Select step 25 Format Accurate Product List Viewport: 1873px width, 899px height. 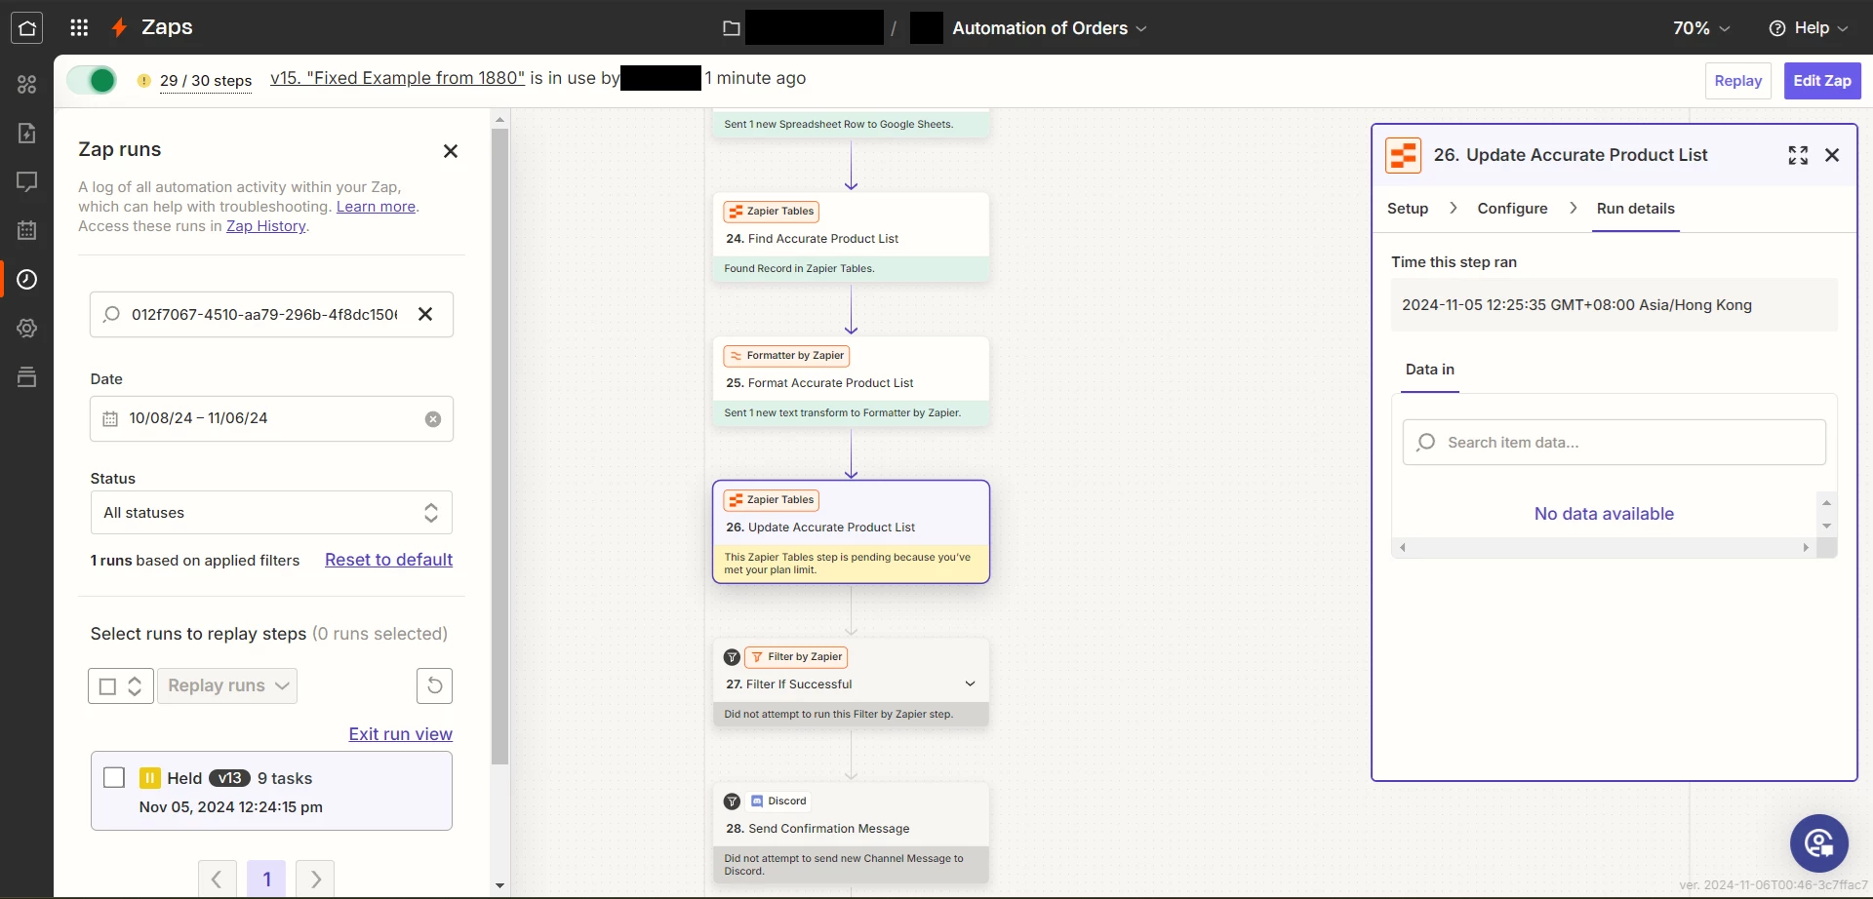851,383
